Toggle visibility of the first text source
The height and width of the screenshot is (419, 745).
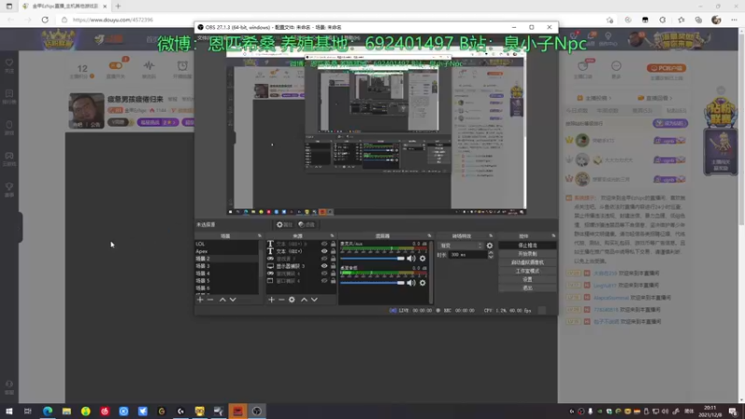(x=324, y=244)
